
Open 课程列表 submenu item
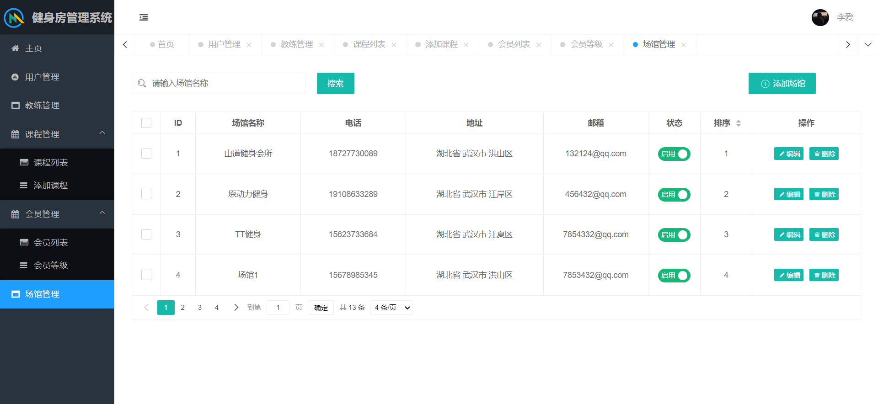point(57,163)
